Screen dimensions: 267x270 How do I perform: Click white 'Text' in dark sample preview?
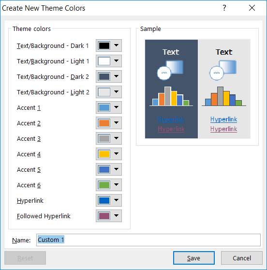pos(171,52)
